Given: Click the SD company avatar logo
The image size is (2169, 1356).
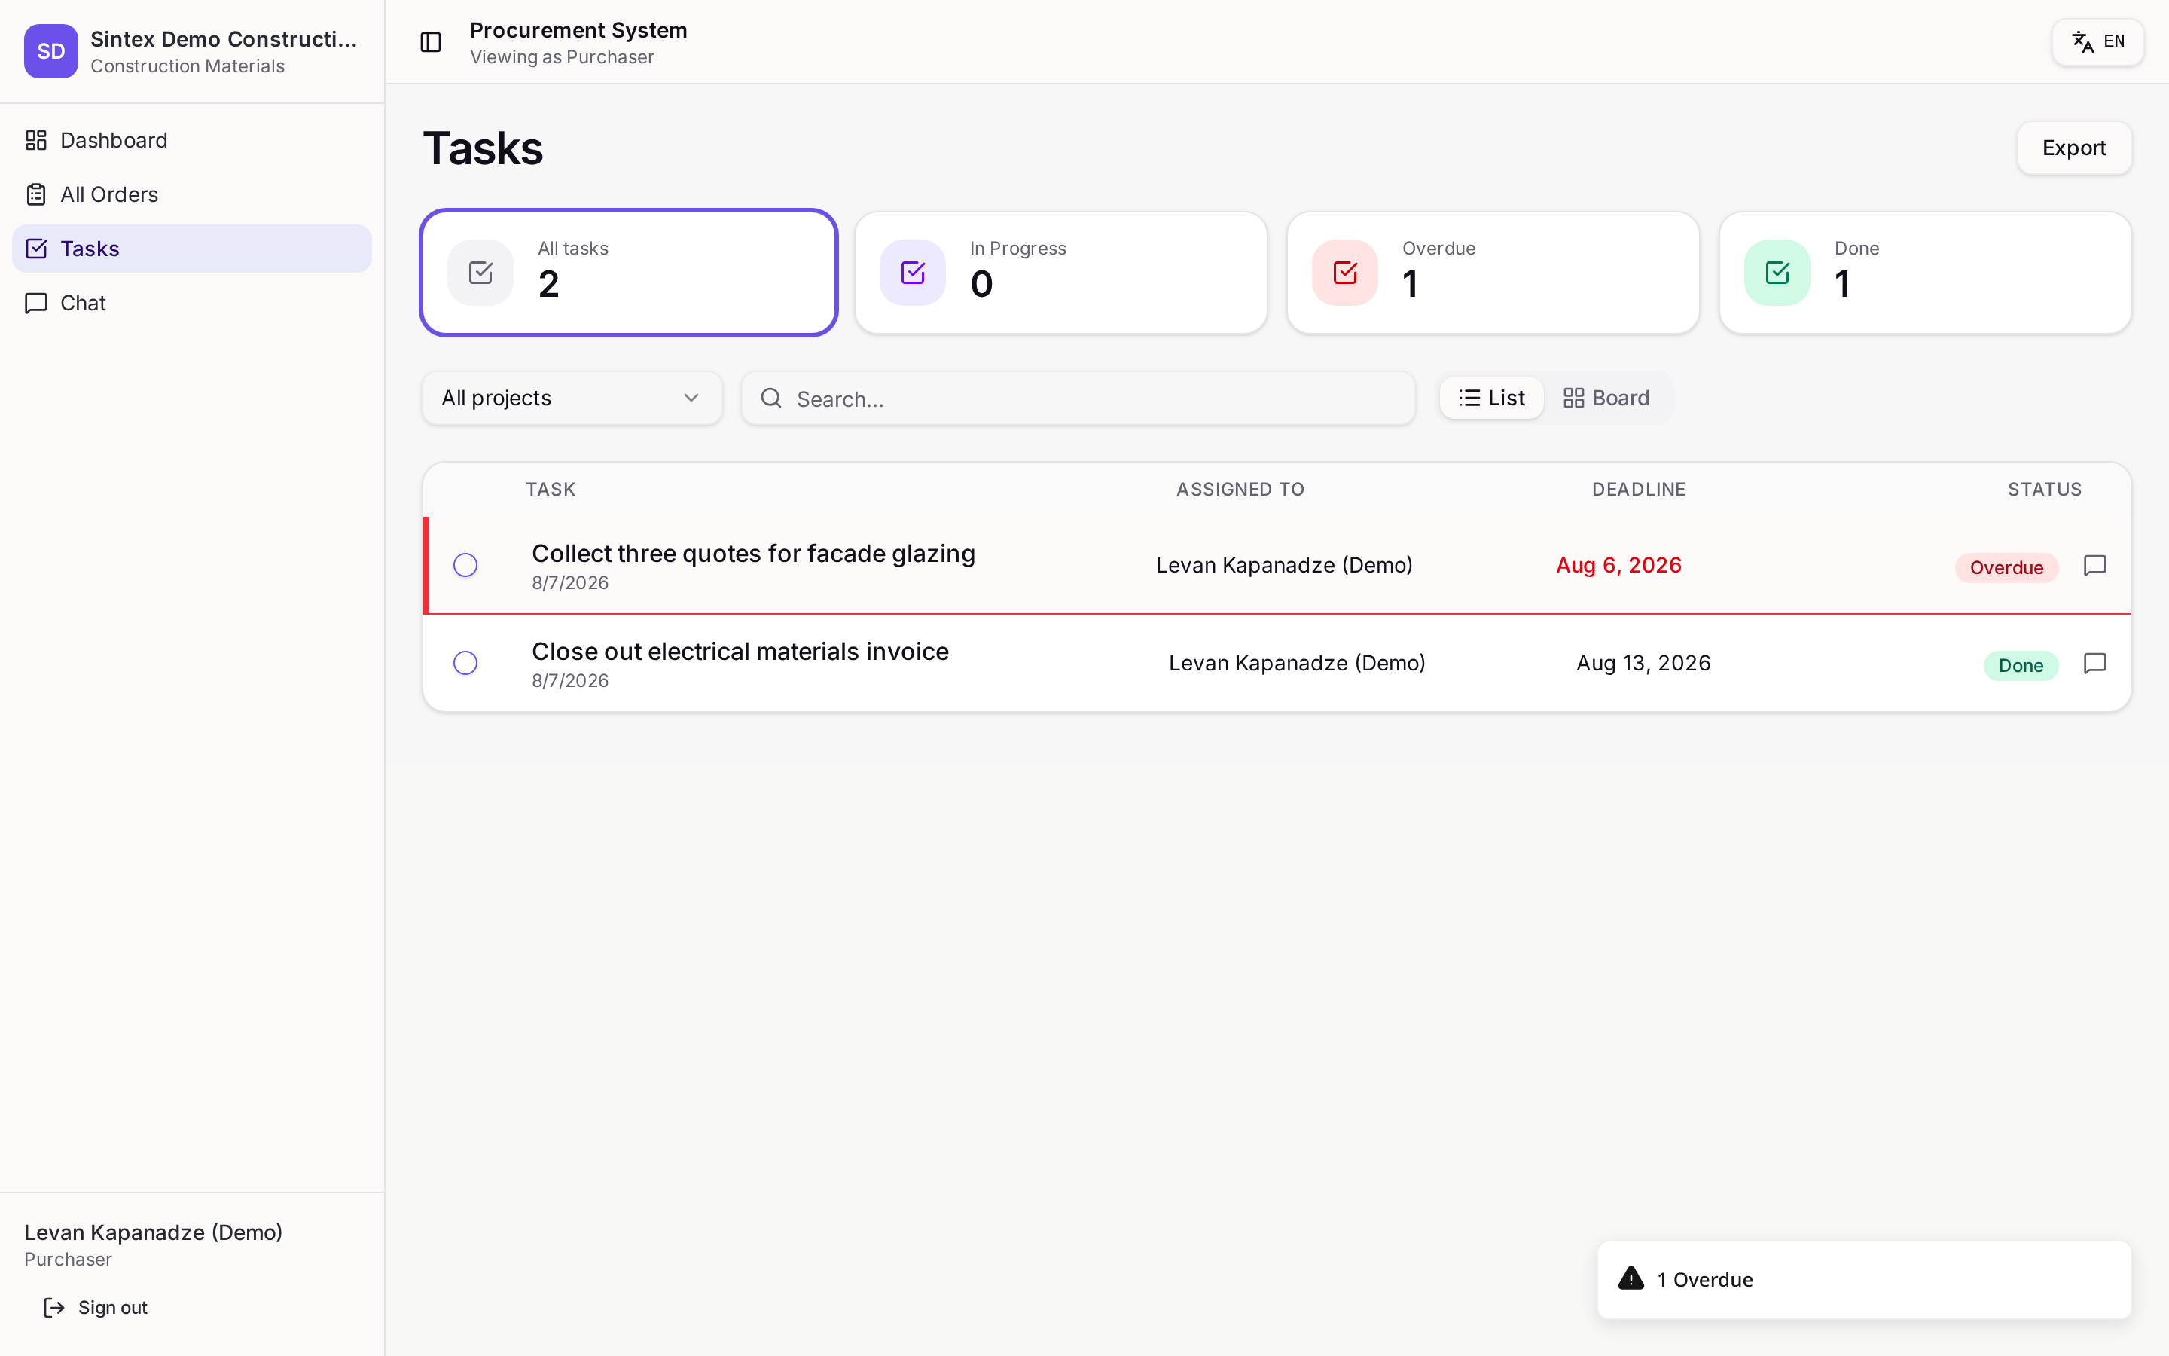Looking at the screenshot, I should click(x=51, y=51).
